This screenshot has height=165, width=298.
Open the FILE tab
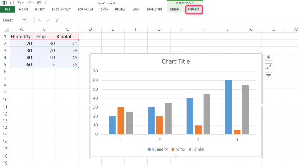7,10
